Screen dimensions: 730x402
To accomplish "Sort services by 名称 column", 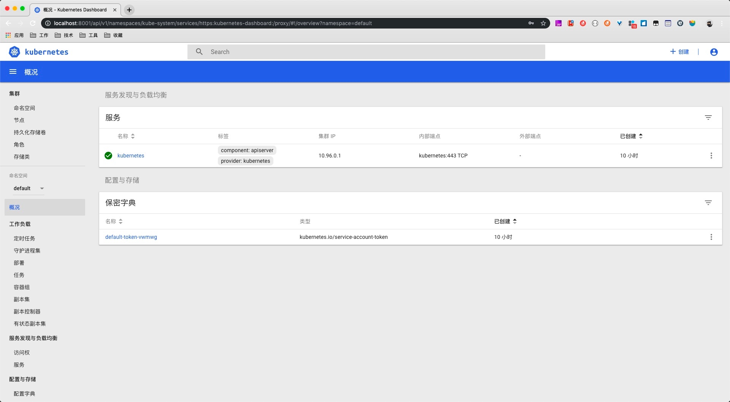I will click(126, 136).
